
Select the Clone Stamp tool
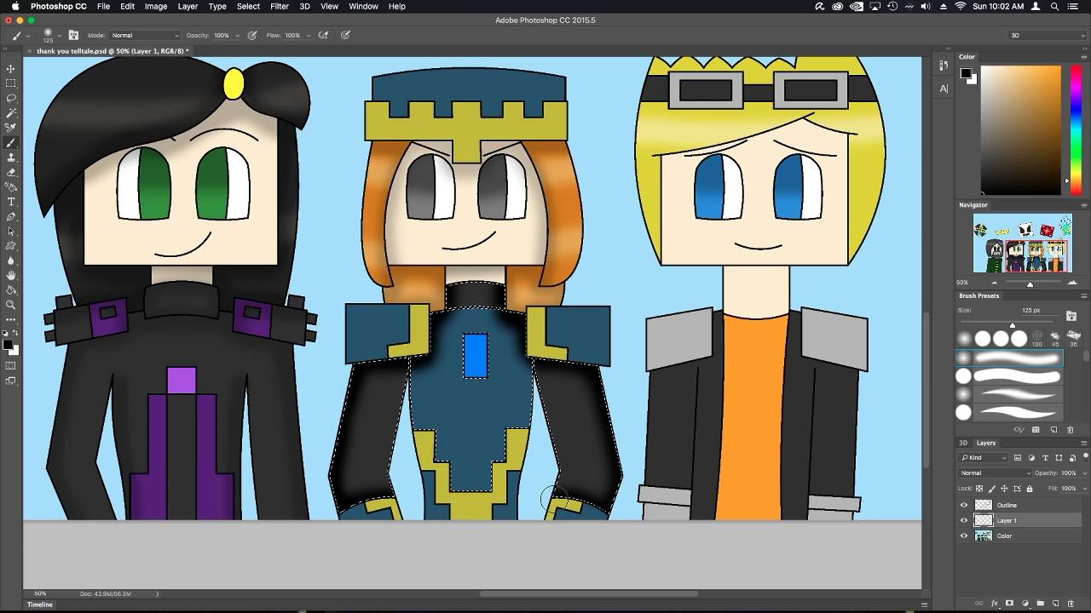pyautogui.click(x=11, y=158)
